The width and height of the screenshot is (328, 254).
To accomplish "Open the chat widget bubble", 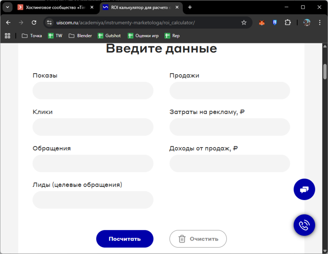I will [x=304, y=189].
